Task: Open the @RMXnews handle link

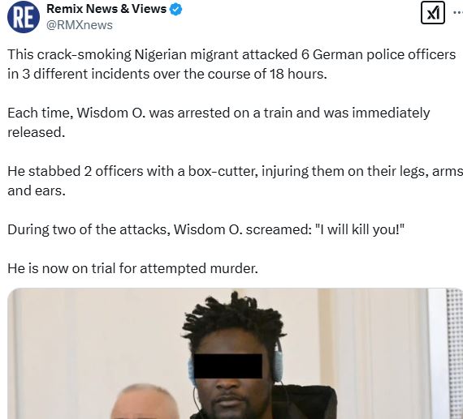Action: (x=79, y=25)
